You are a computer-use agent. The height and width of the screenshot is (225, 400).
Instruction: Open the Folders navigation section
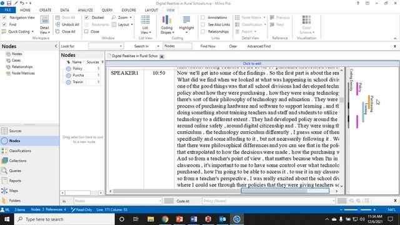[x=29, y=201]
